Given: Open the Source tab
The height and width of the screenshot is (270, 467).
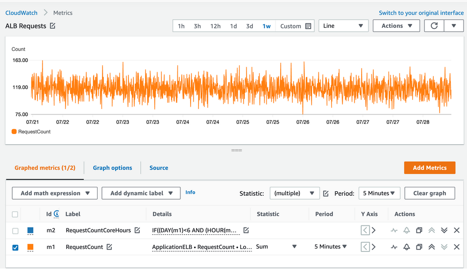Looking at the screenshot, I should click(159, 168).
